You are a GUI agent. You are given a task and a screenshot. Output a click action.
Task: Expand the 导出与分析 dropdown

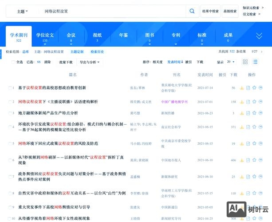tap(90, 62)
